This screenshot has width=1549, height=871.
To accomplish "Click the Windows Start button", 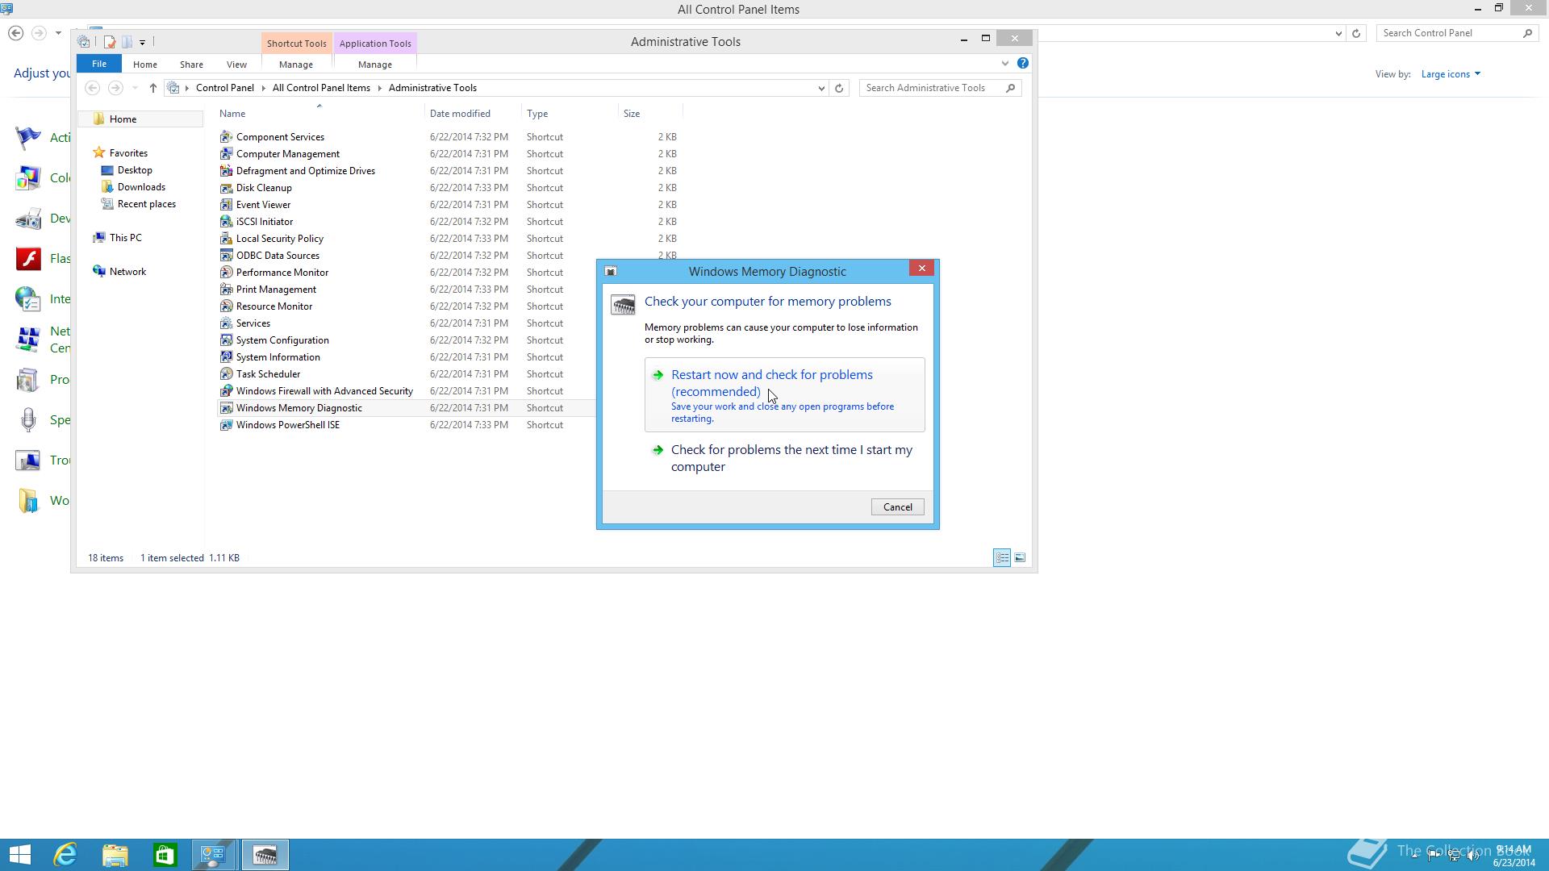I will coord(19,855).
